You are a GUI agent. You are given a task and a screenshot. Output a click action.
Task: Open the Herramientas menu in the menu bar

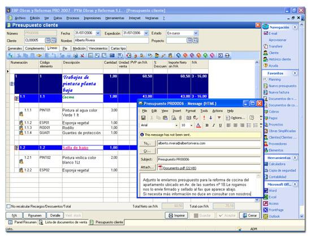[x=115, y=18]
